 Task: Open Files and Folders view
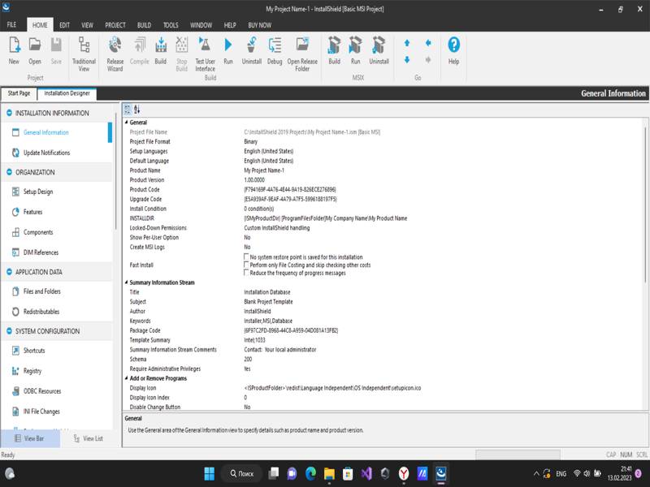[x=41, y=291]
